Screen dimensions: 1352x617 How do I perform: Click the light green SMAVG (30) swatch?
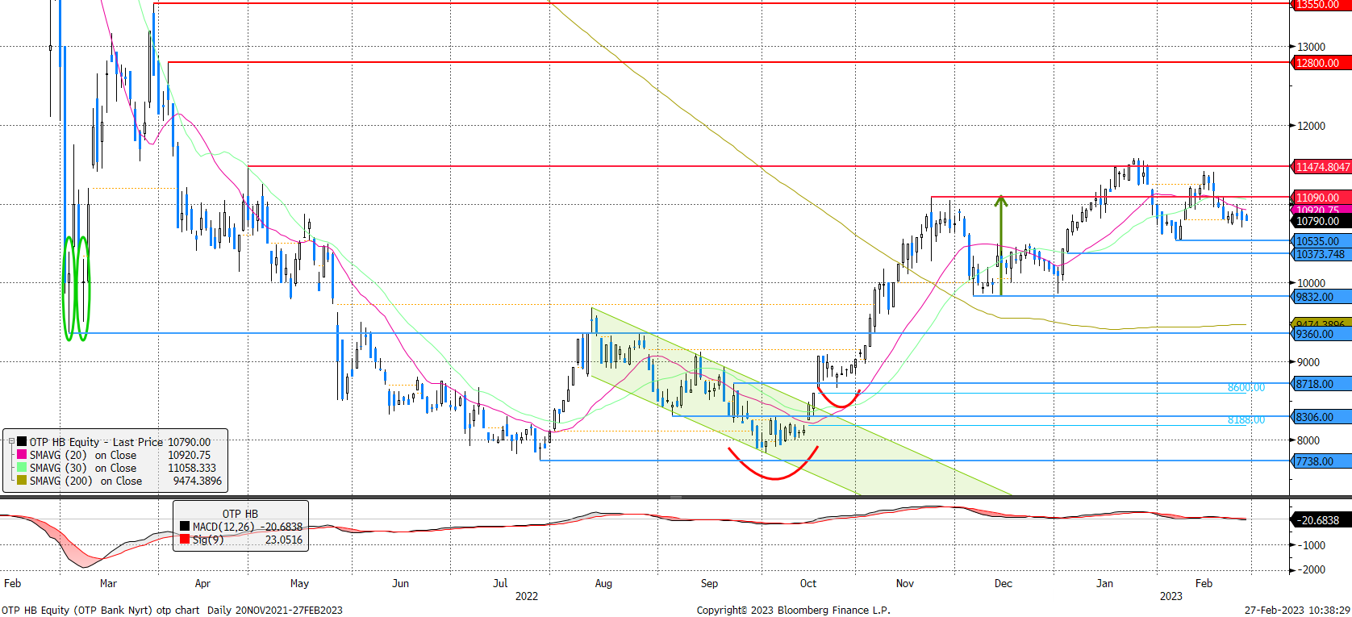pos(22,468)
